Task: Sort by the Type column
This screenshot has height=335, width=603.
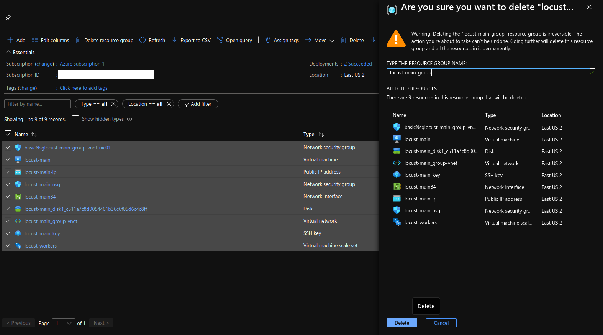Action: [x=314, y=134]
